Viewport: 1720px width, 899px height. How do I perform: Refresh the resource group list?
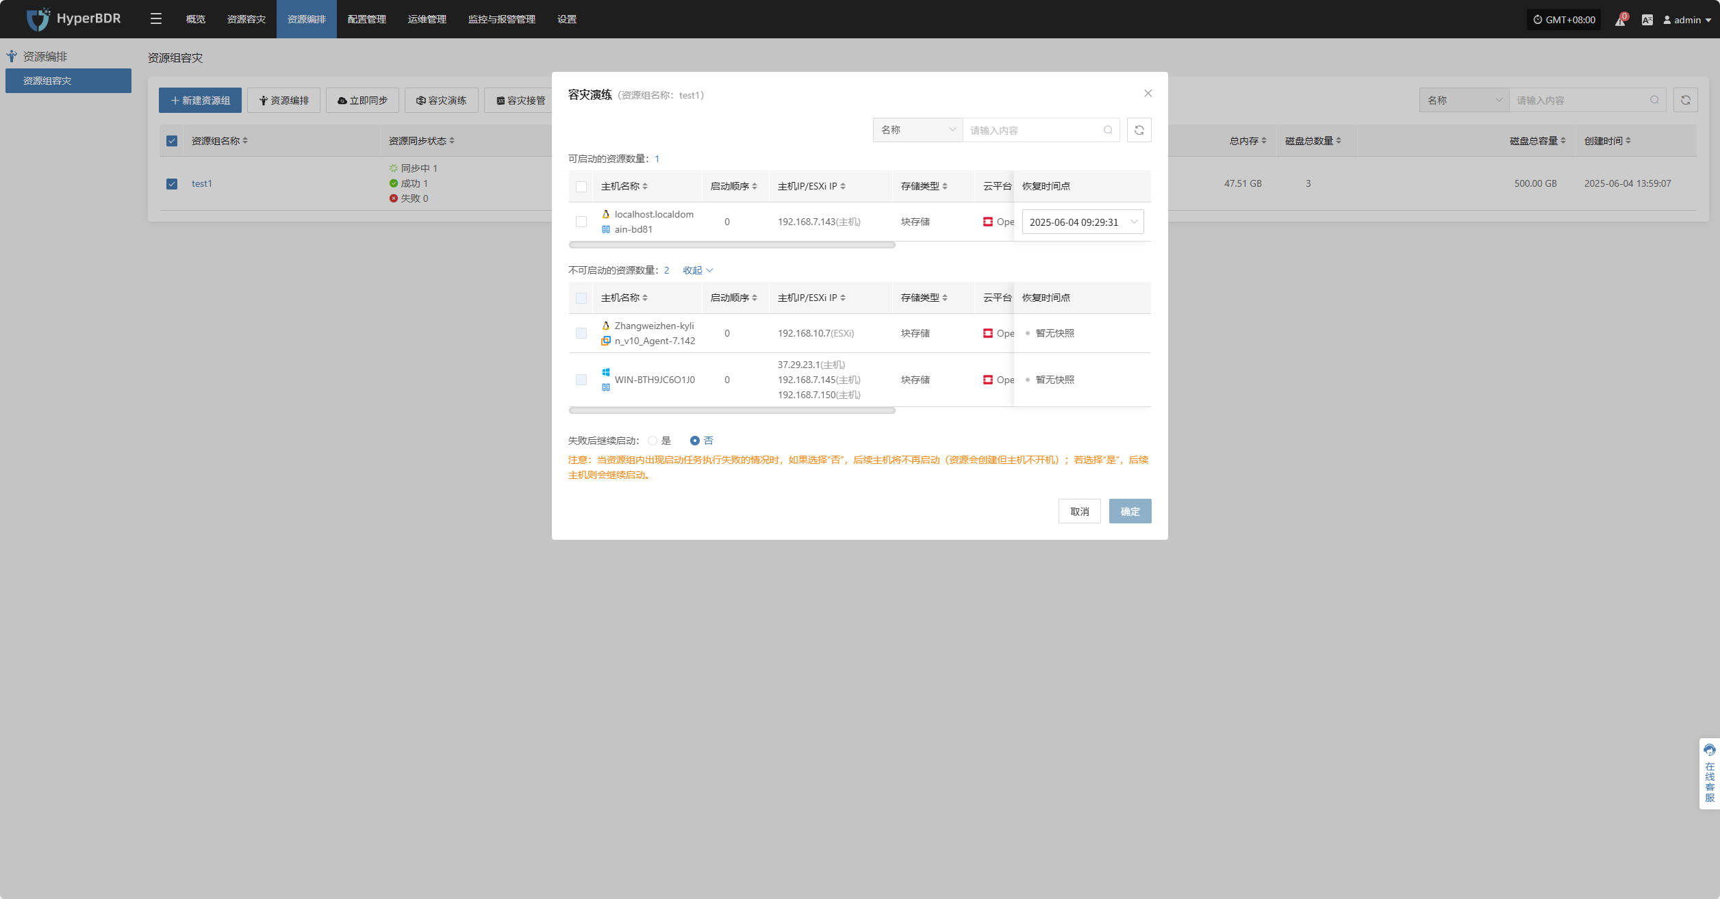1685,101
